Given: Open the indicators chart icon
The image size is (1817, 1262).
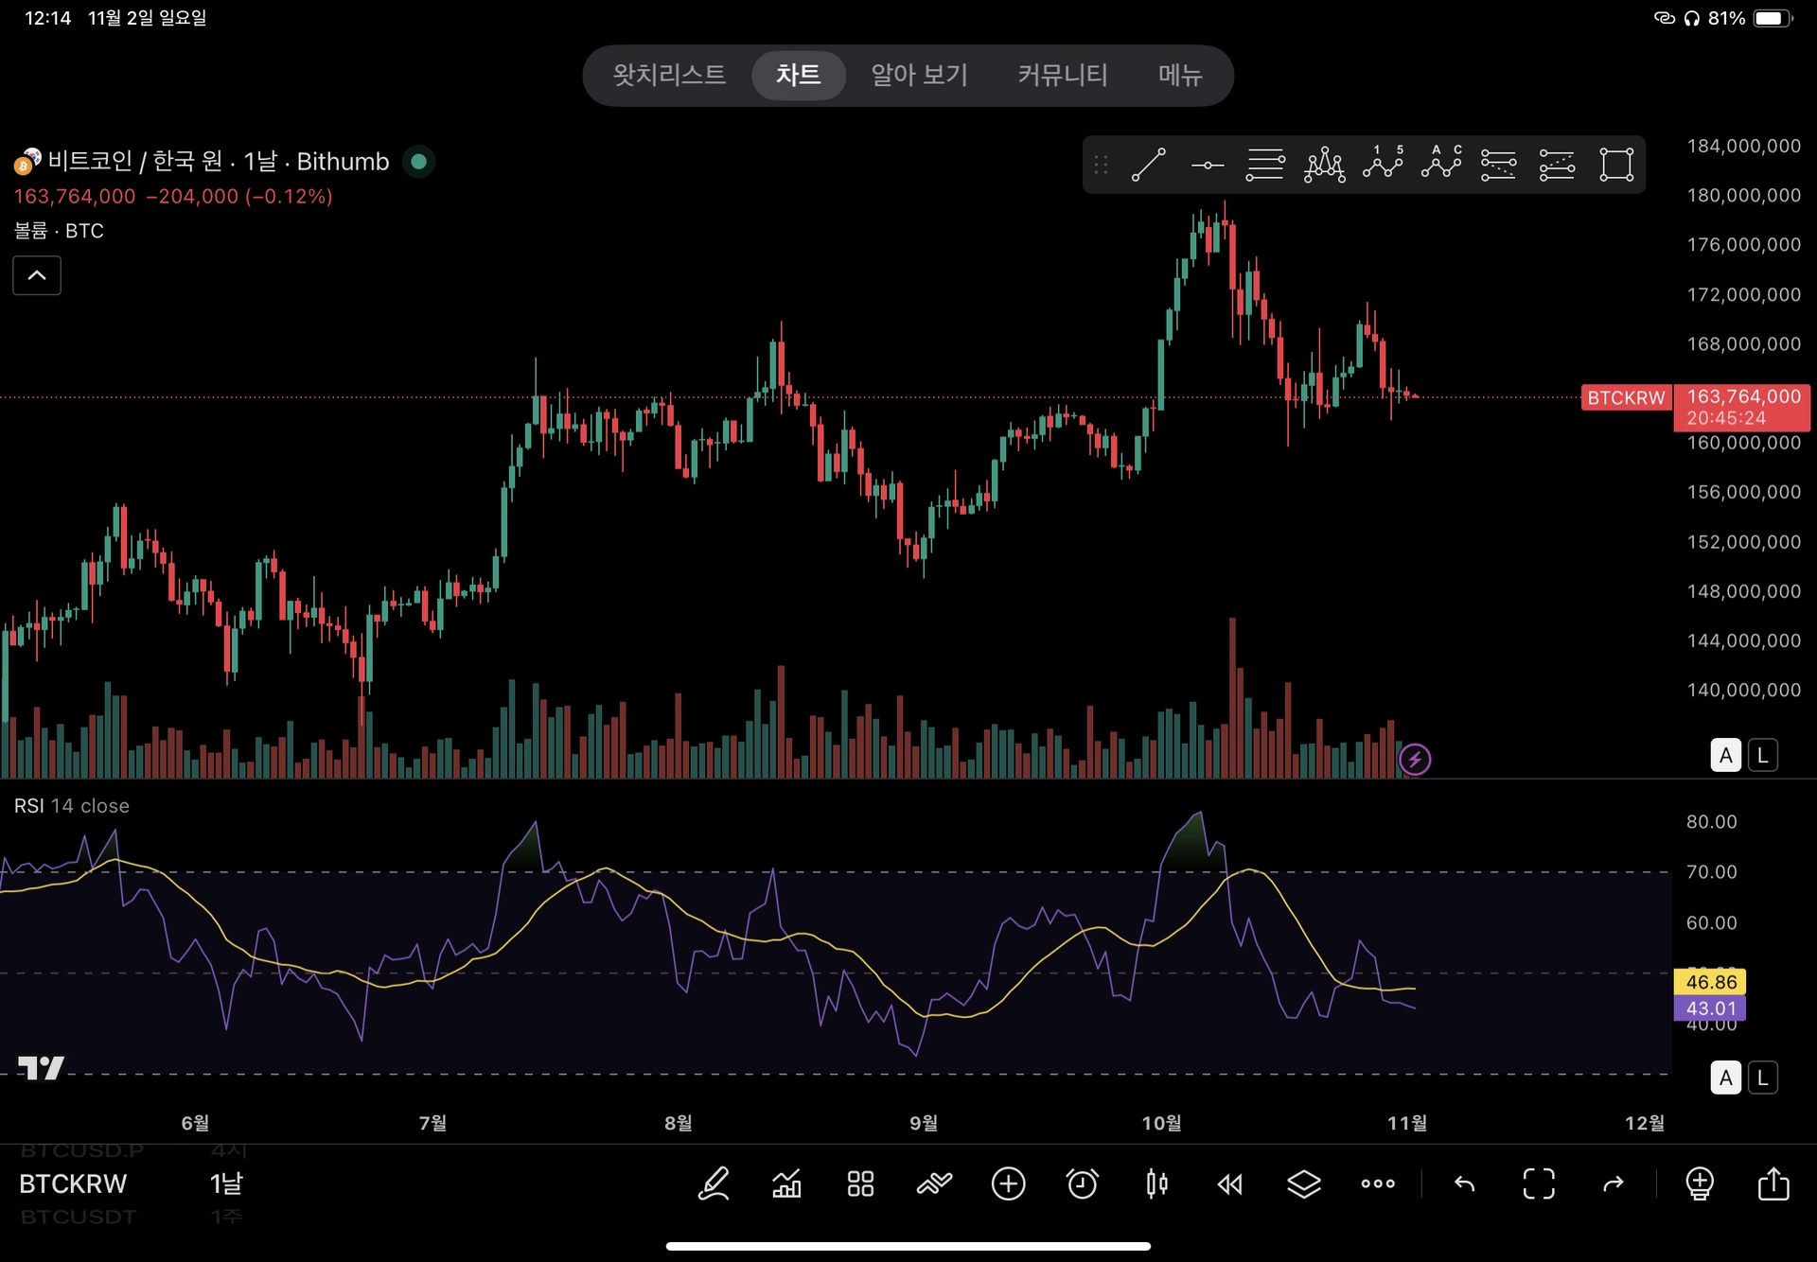Looking at the screenshot, I should pos(786,1183).
